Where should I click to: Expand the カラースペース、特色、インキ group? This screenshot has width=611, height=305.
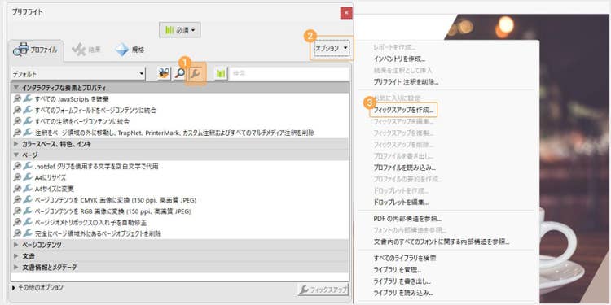pos(16,144)
